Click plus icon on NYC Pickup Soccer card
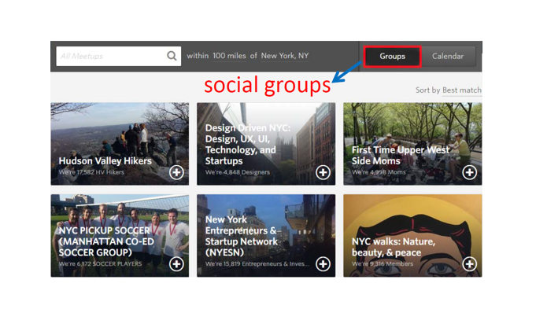 pyautogui.click(x=176, y=264)
